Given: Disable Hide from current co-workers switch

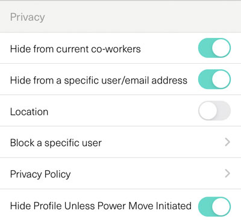Looking at the screenshot, I should (214, 48).
